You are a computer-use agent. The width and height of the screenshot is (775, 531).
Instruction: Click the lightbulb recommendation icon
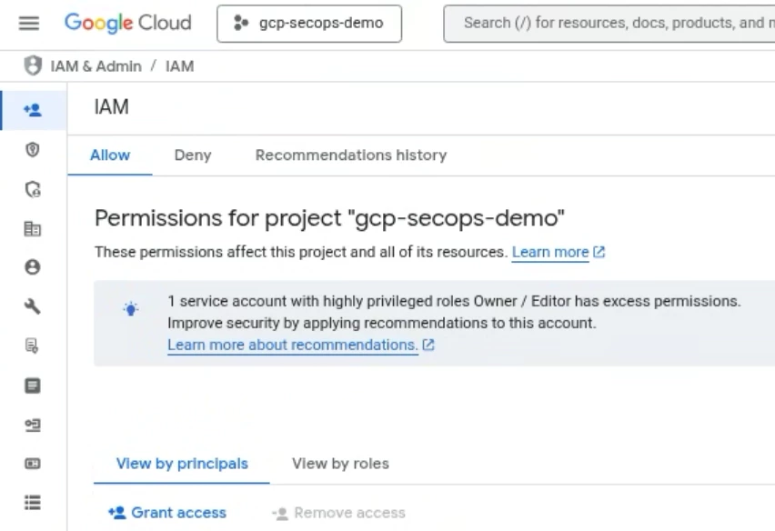click(x=131, y=309)
